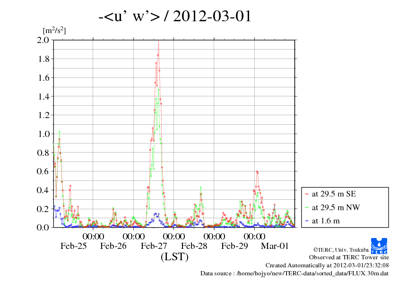Click the Feb-27 date label
The width and height of the screenshot is (398, 281).
tap(154, 246)
